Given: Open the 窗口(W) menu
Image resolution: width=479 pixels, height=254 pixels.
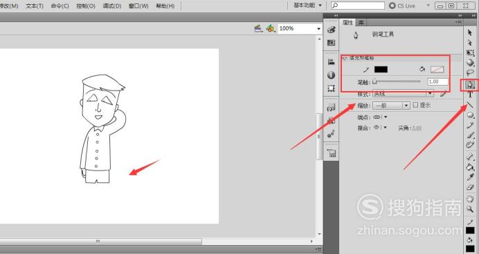Looking at the screenshot, I should pyautogui.click(x=138, y=6).
